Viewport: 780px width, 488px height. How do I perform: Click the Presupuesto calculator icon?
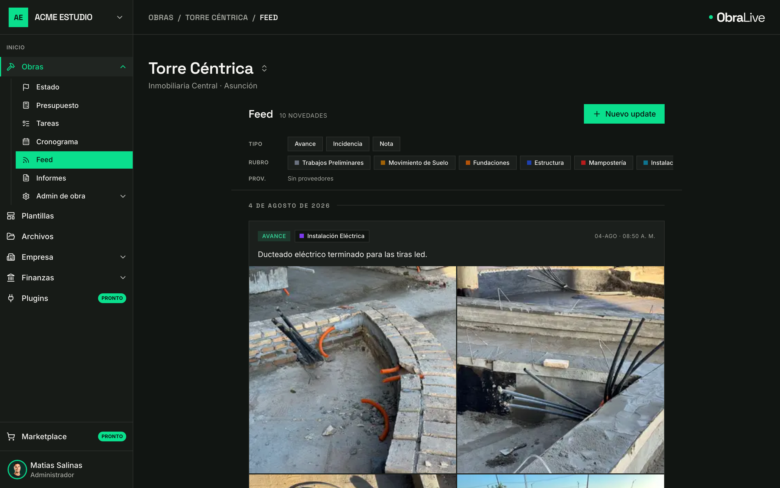coord(26,105)
